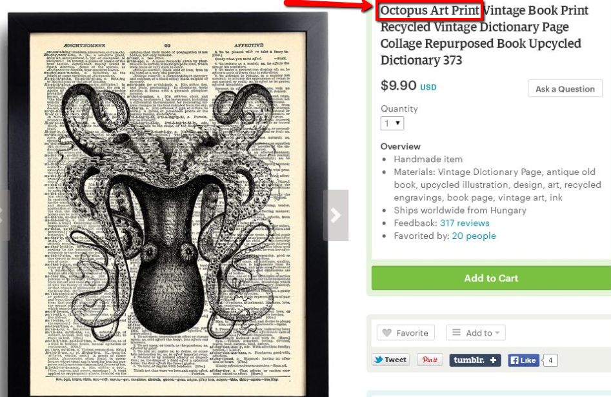
Task: Click the heart icon on Favorite
Action: [x=386, y=332]
